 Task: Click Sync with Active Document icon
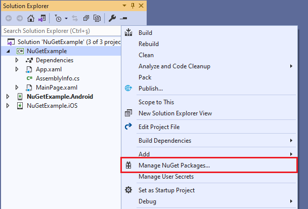coord(75,18)
